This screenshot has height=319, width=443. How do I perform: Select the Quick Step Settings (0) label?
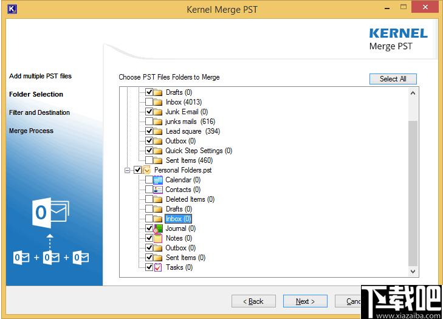pos(199,151)
